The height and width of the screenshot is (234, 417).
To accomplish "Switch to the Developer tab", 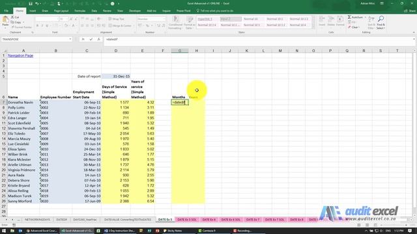I will click(x=135, y=11).
